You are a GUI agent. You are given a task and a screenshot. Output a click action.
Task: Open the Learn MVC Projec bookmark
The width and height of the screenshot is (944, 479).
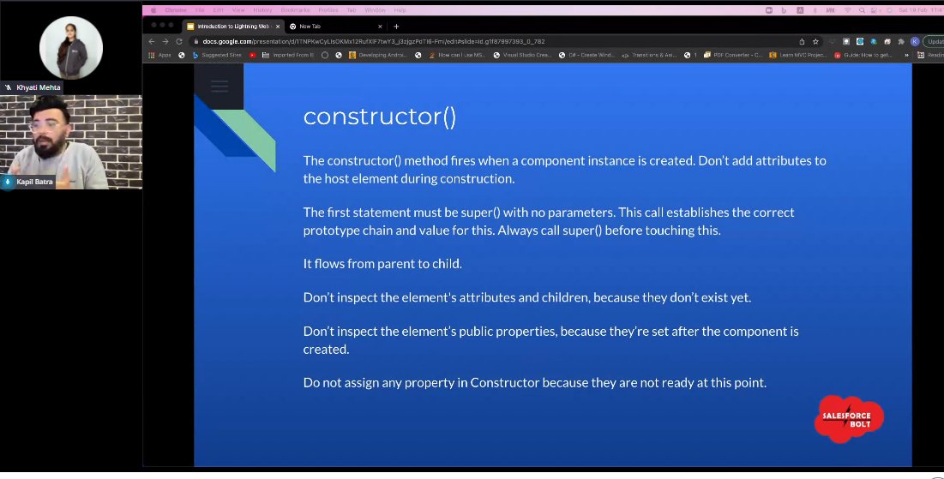(x=797, y=55)
